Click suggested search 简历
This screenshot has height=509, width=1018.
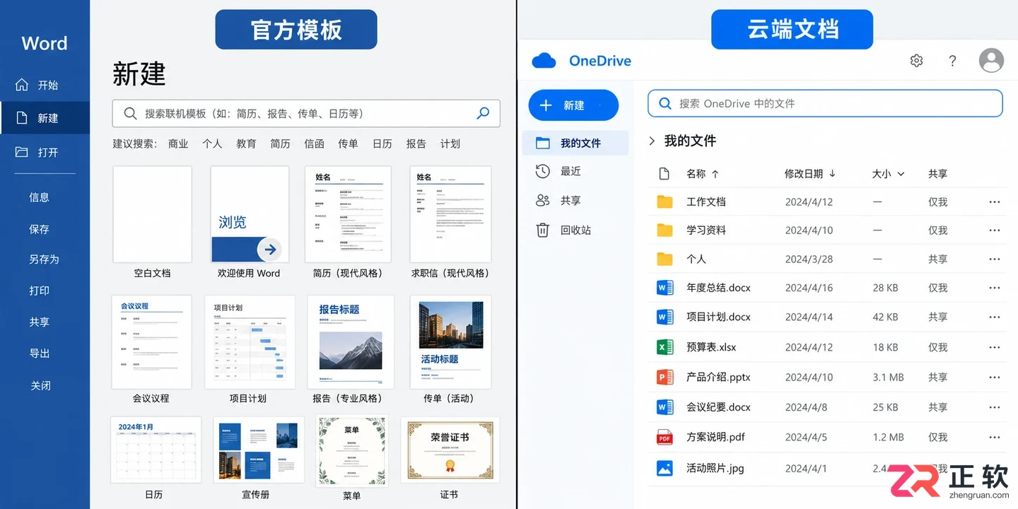point(280,144)
